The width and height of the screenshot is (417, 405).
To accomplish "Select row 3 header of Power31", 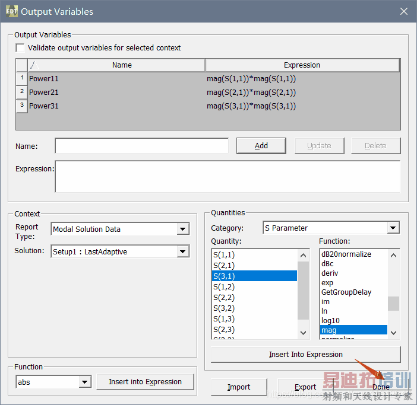I will (x=22, y=106).
